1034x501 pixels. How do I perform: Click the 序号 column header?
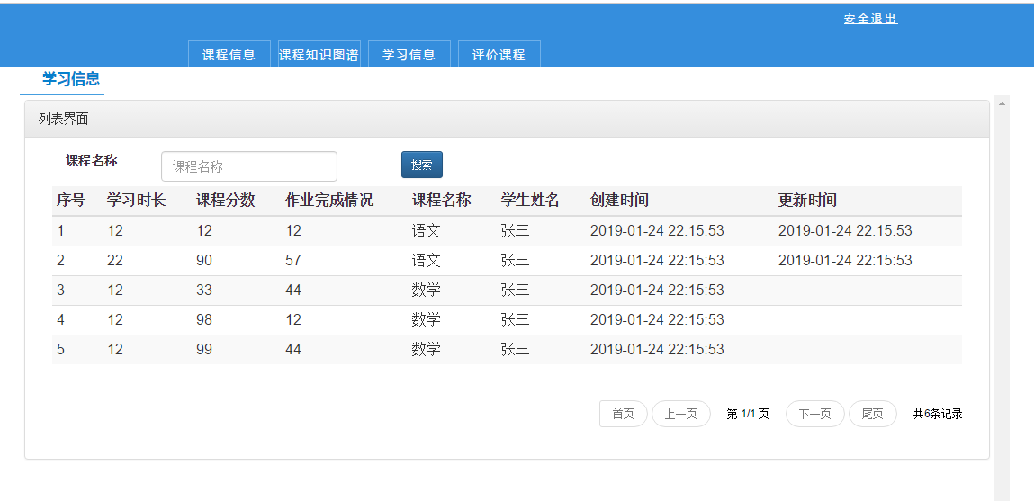71,201
